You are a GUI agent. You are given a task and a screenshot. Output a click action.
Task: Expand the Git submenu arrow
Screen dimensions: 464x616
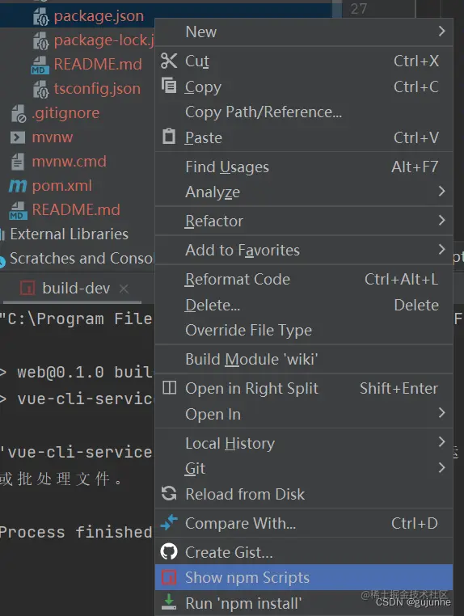tap(441, 467)
